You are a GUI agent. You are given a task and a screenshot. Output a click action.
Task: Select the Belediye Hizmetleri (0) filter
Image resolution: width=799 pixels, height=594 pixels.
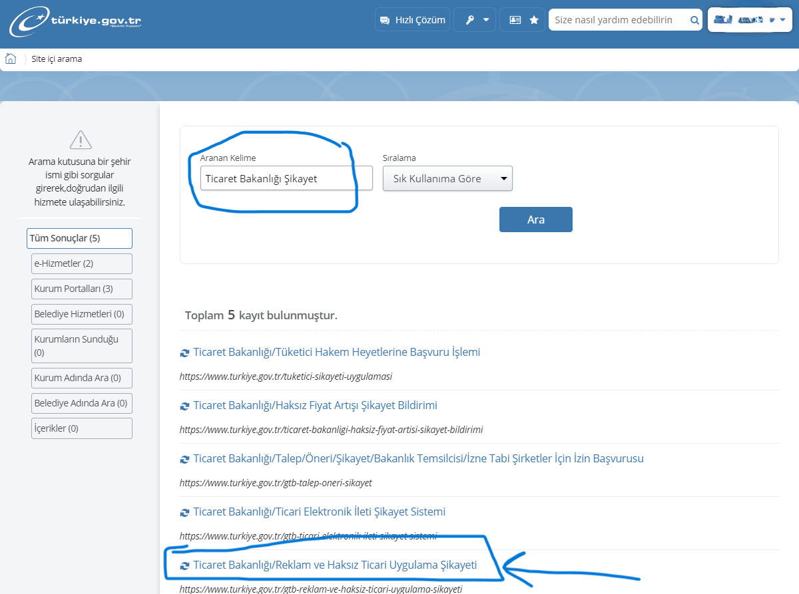coord(82,313)
